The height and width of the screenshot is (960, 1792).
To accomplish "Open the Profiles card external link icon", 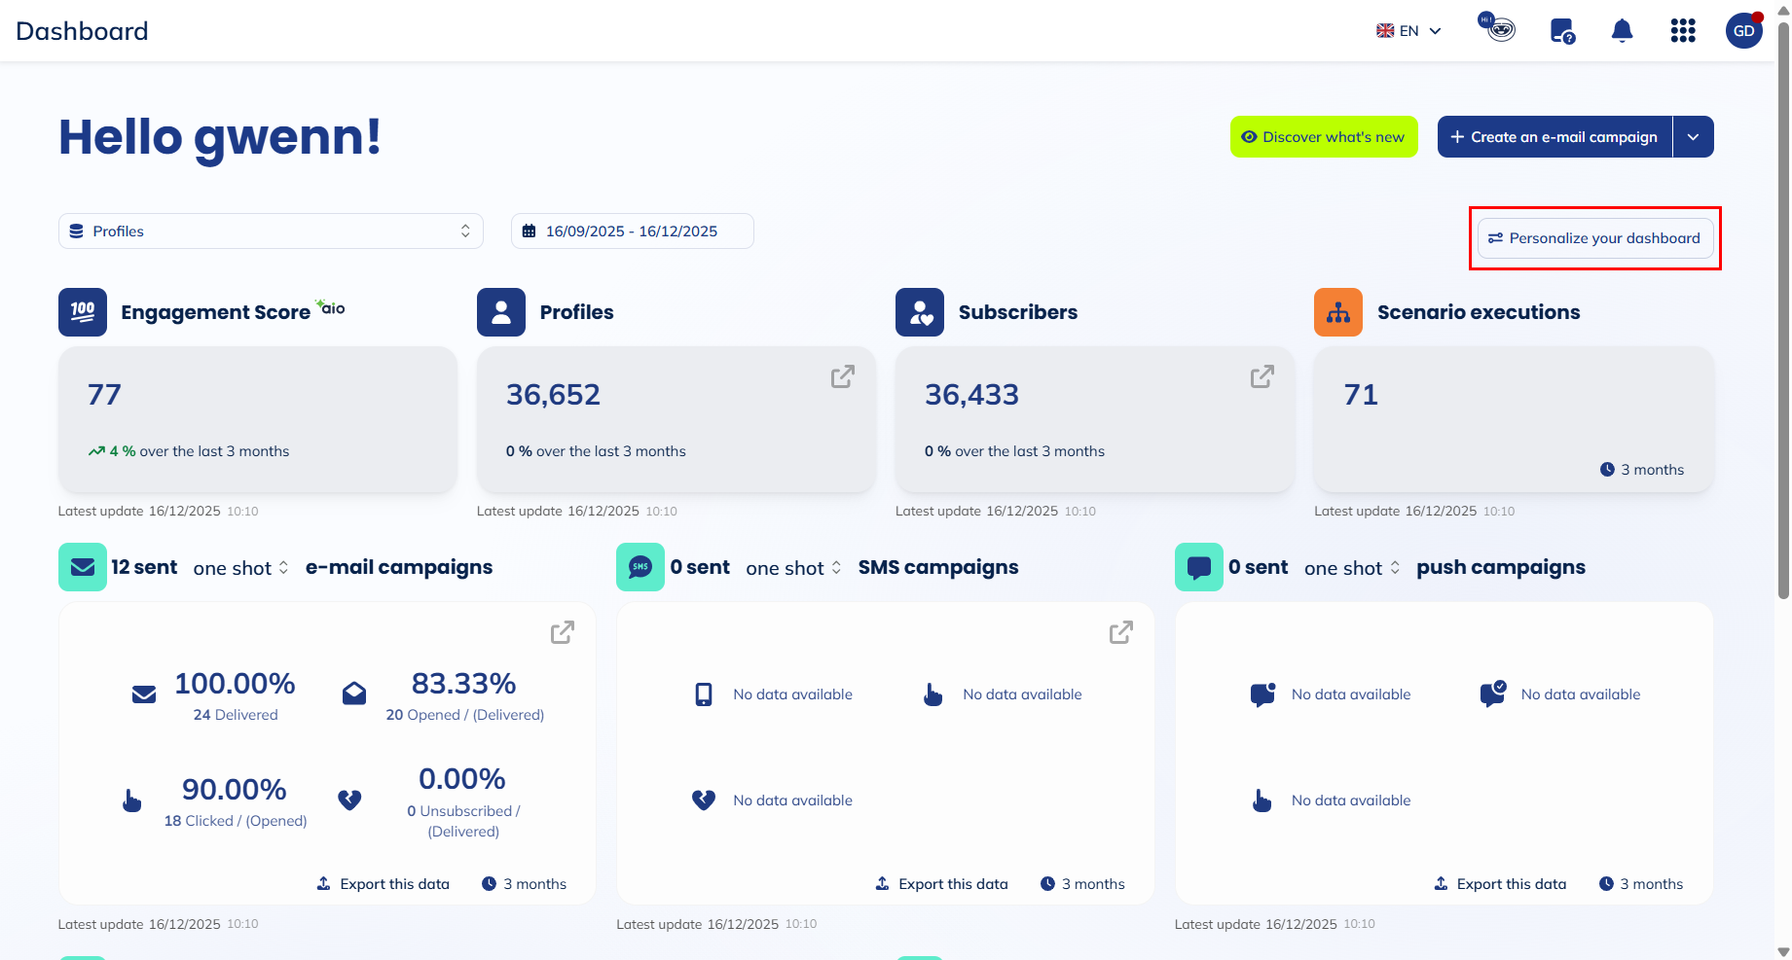I will click(842, 376).
